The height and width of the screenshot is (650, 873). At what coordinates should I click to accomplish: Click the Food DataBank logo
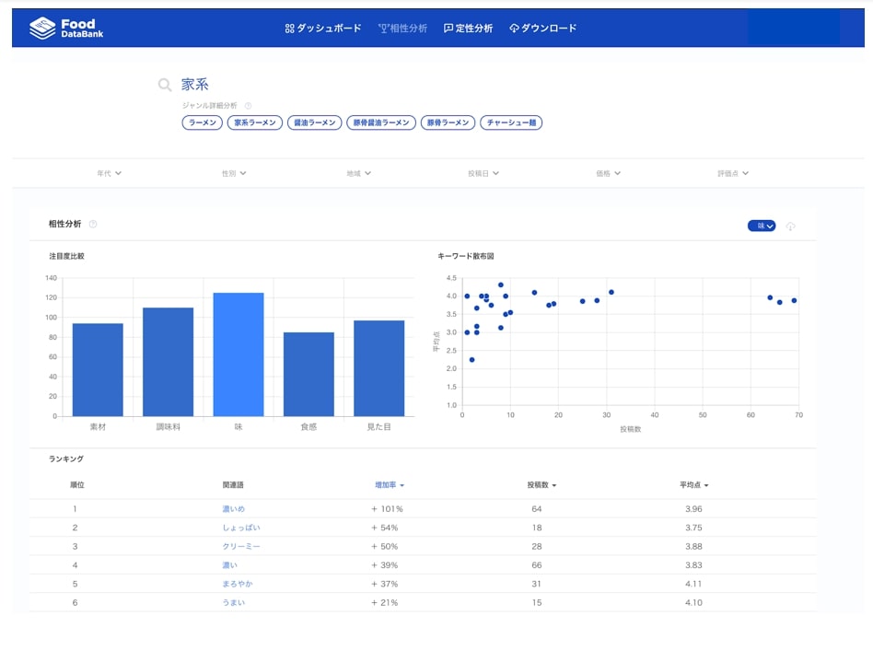pos(63,29)
